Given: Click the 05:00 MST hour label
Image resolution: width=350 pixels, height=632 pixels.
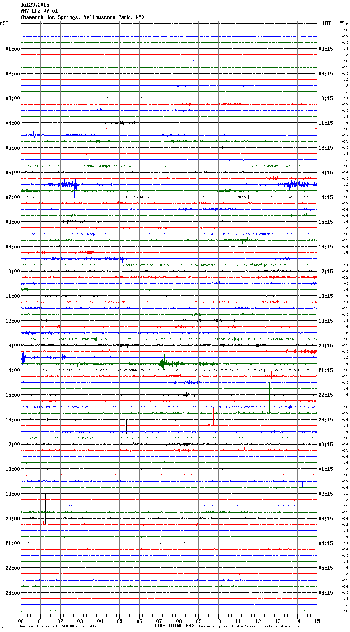Looking at the screenshot, I should pyautogui.click(x=13, y=148).
